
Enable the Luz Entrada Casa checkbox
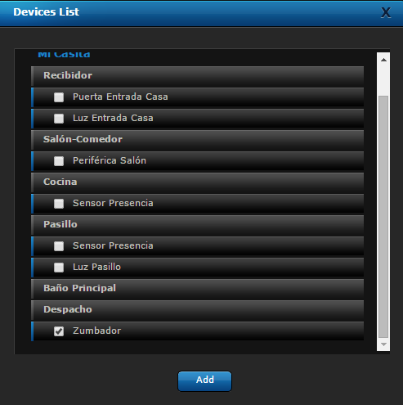coord(59,119)
